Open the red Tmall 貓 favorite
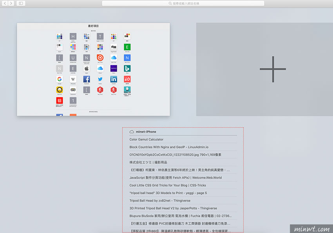This screenshot has width=333, height=233. (60, 101)
